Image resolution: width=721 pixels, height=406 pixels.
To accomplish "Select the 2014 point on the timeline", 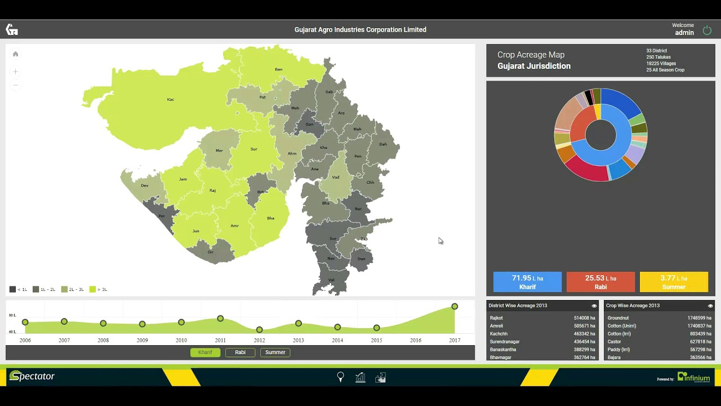I will click(337, 327).
